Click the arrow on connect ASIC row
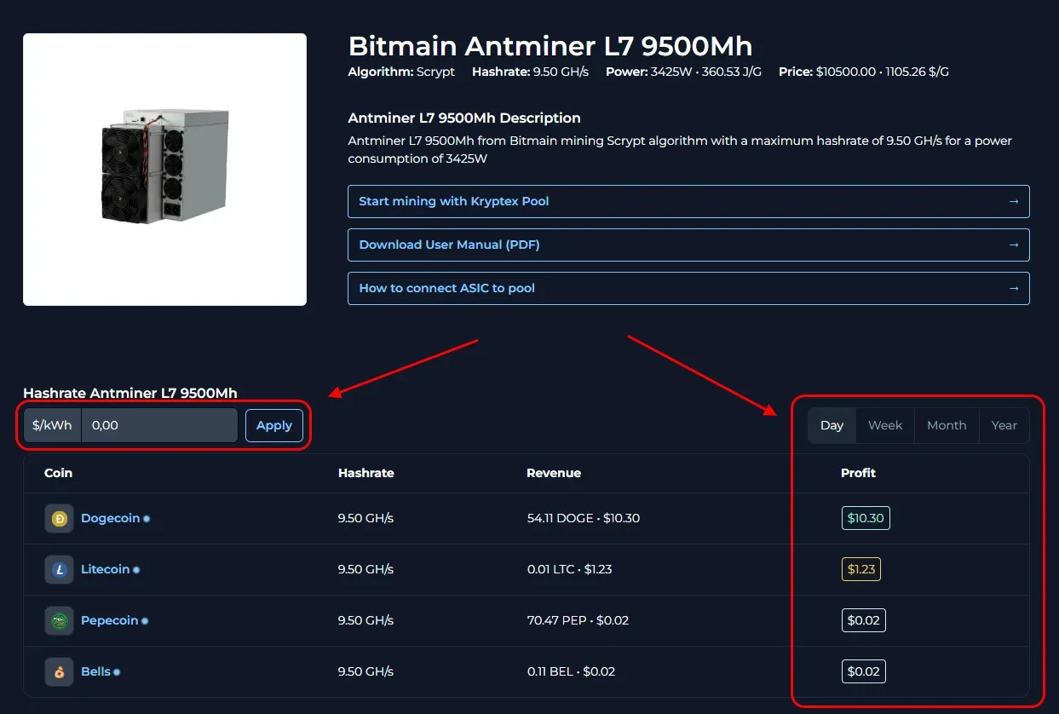Screen dimensions: 1059x714 pyautogui.click(x=1013, y=288)
